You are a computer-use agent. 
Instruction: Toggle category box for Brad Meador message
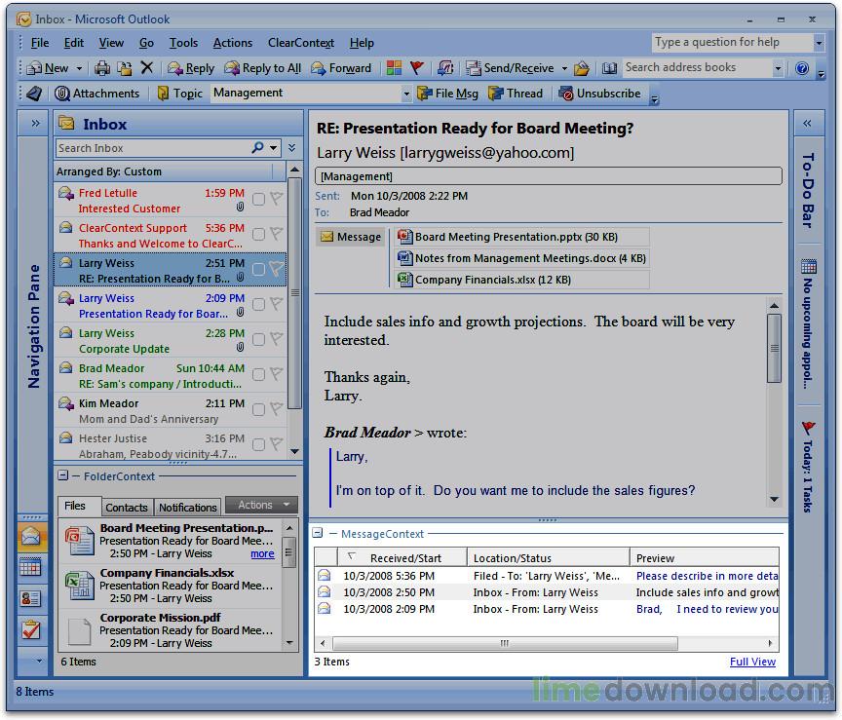258,375
